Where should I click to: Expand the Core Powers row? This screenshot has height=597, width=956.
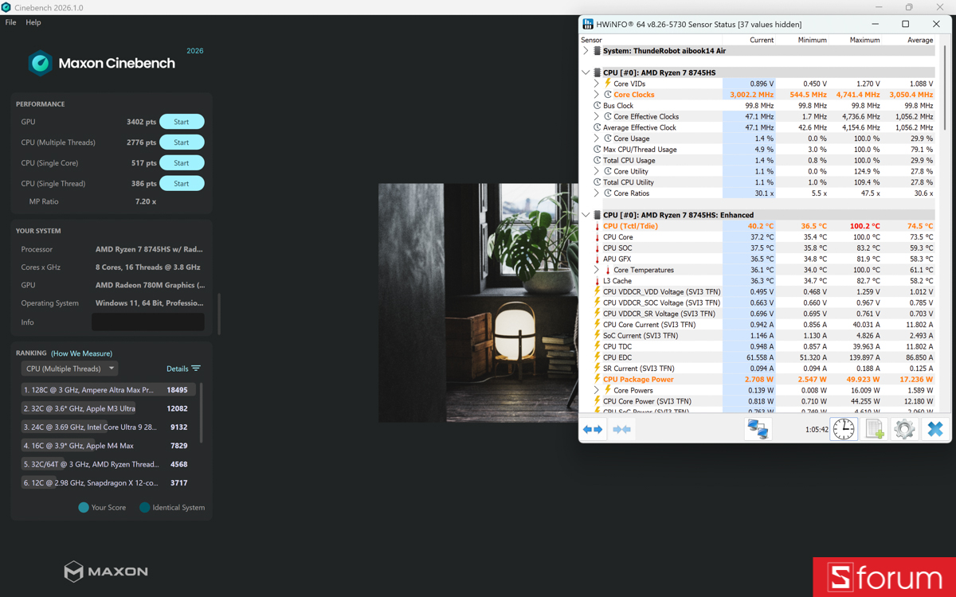597,390
